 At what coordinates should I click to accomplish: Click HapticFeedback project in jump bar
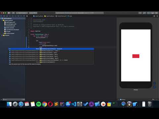38,16
